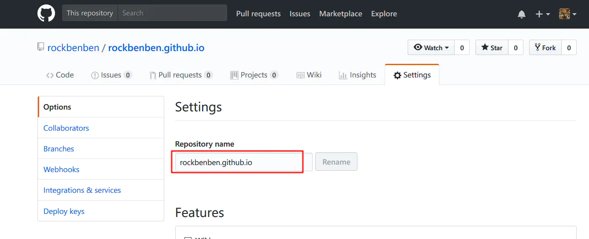
Task: Open the Projects tab
Action: tap(254, 75)
